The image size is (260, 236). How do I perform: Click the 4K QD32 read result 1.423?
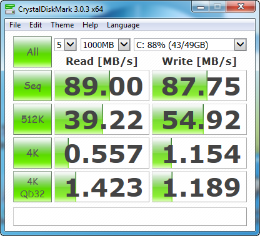(x=102, y=187)
